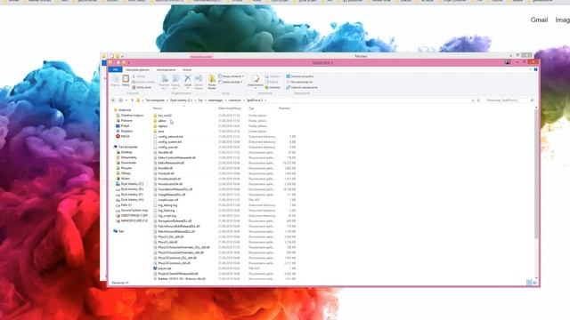Click the Usuń (delete) X icon
The height and width of the screenshot is (320, 570).
click(188, 78)
